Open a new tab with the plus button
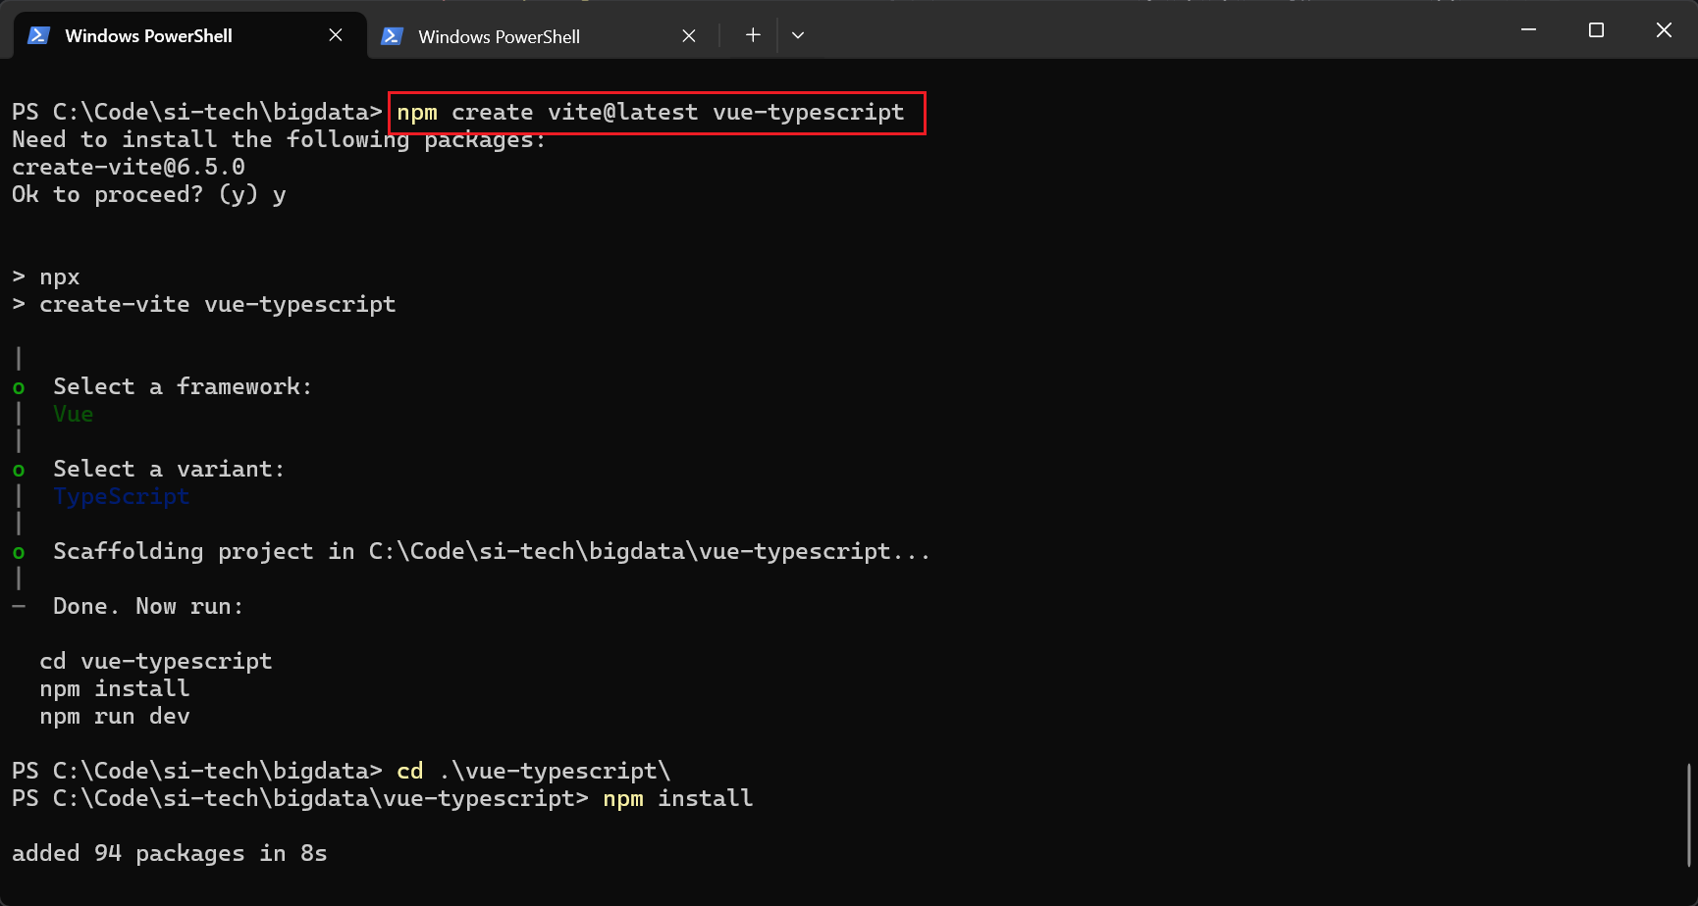1698x906 pixels. (753, 35)
